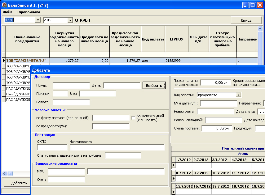
Task: Click the Выход button
Action: [246, 20]
